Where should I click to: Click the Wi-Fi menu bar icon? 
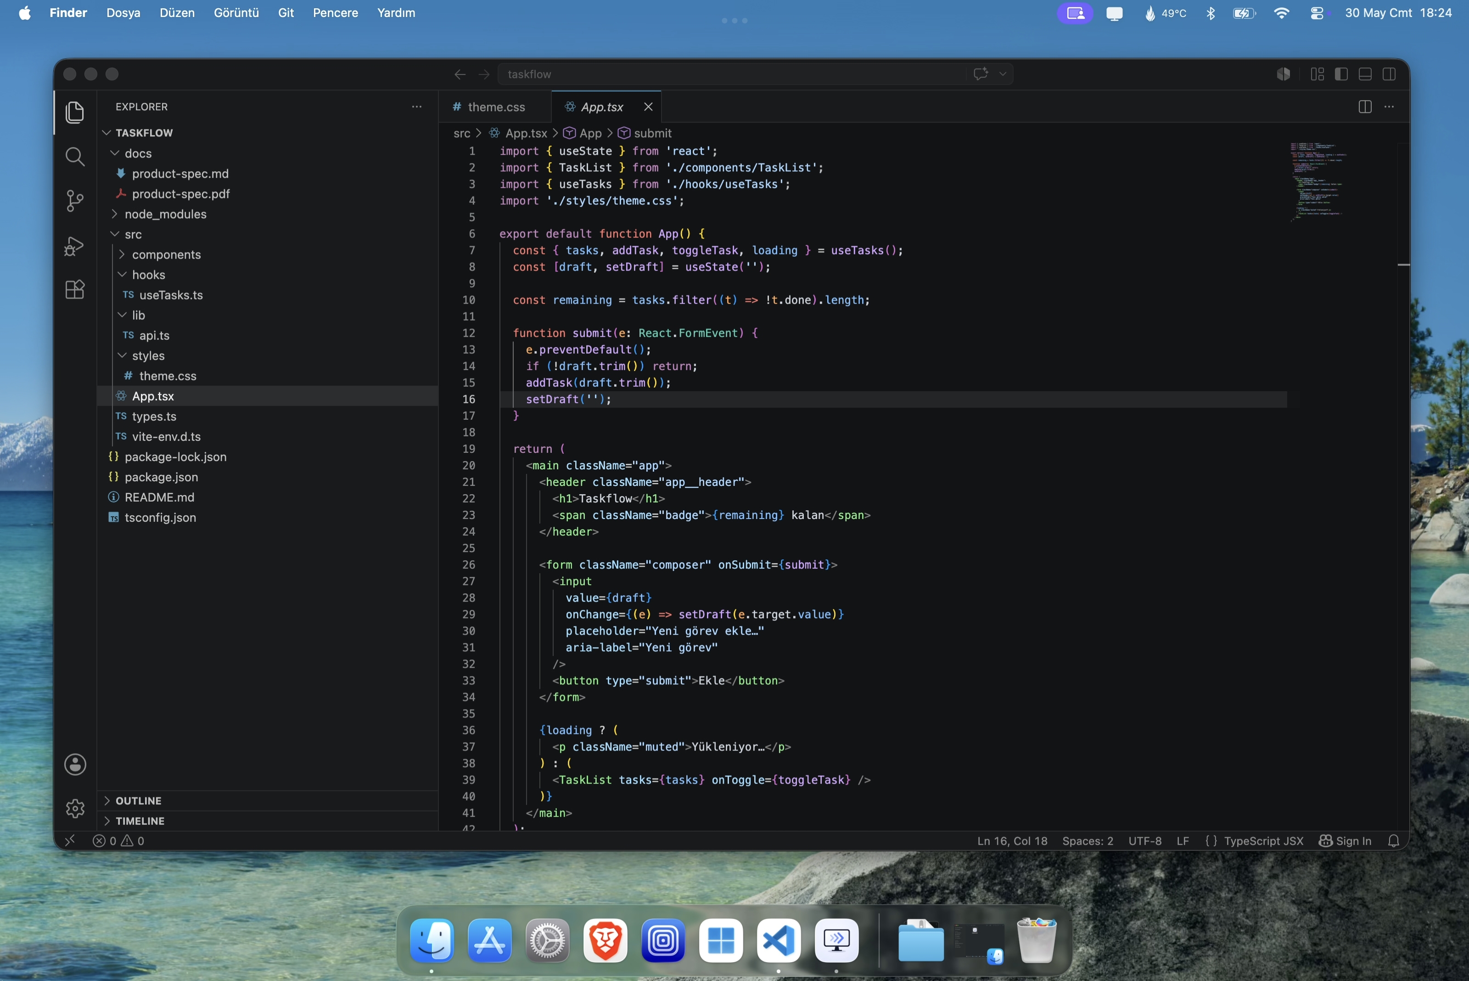click(x=1281, y=13)
